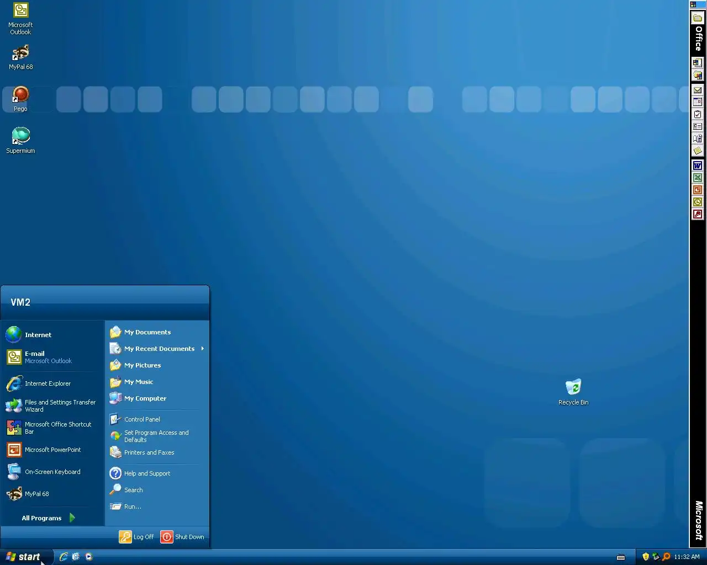Click Open Office Document icon in Shortcut Bar
The image size is (707, 565).
click(x=698, y=75)
